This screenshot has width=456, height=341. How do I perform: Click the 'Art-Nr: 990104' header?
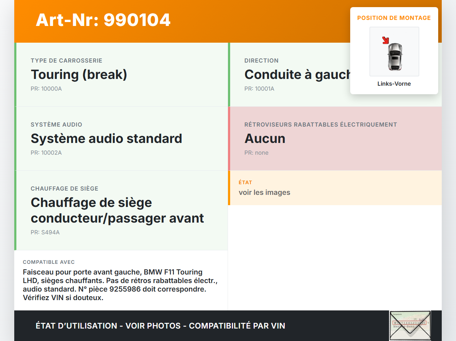[103, 20]
